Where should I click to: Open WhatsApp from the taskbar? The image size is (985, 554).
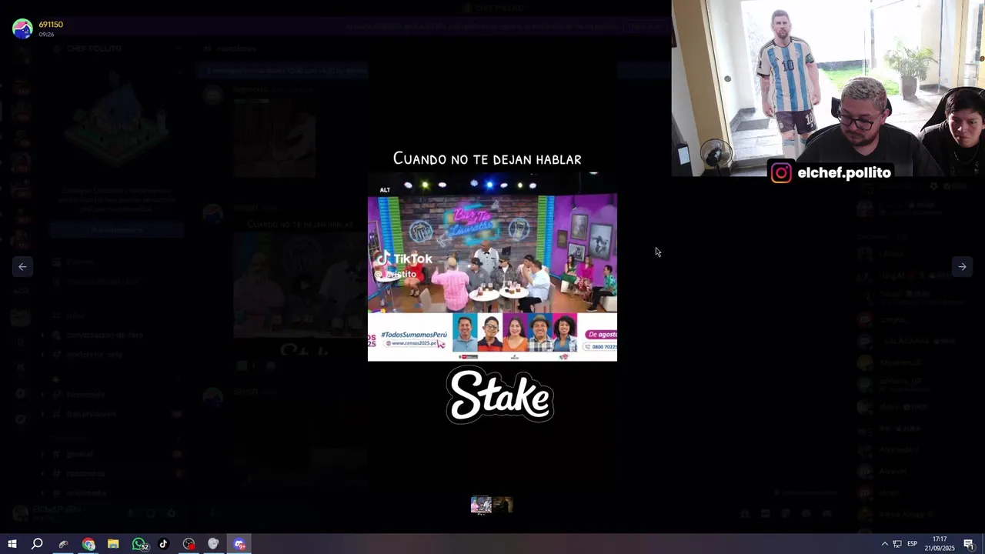(139, 544)
